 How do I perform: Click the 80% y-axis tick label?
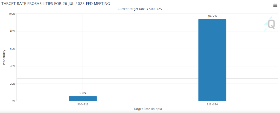[13, 31]
